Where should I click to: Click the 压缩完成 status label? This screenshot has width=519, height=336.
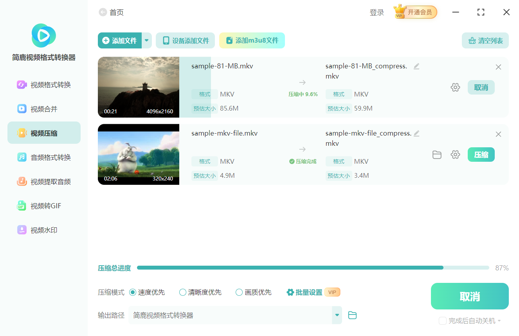(303, 161)
